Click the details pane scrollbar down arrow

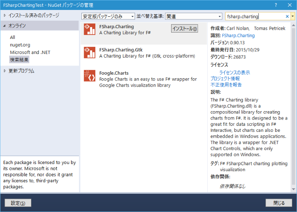293,189
